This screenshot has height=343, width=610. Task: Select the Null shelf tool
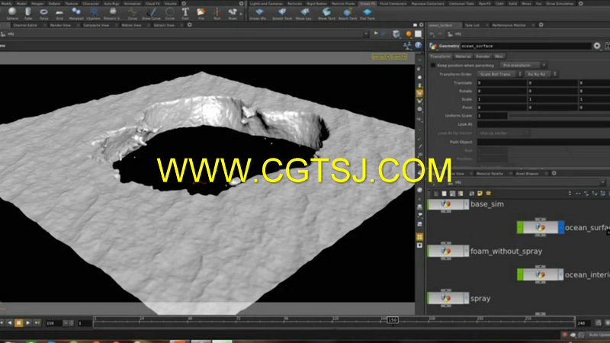217,13
